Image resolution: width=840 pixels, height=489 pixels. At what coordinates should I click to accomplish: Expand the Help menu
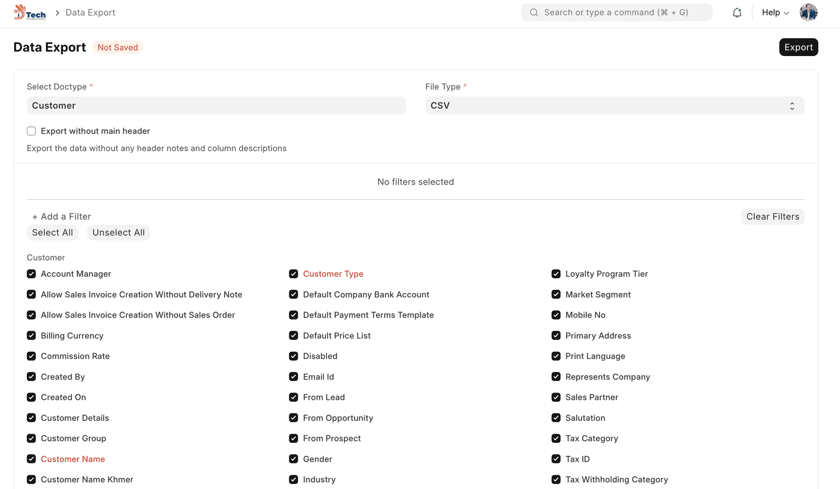coord(775,13)
